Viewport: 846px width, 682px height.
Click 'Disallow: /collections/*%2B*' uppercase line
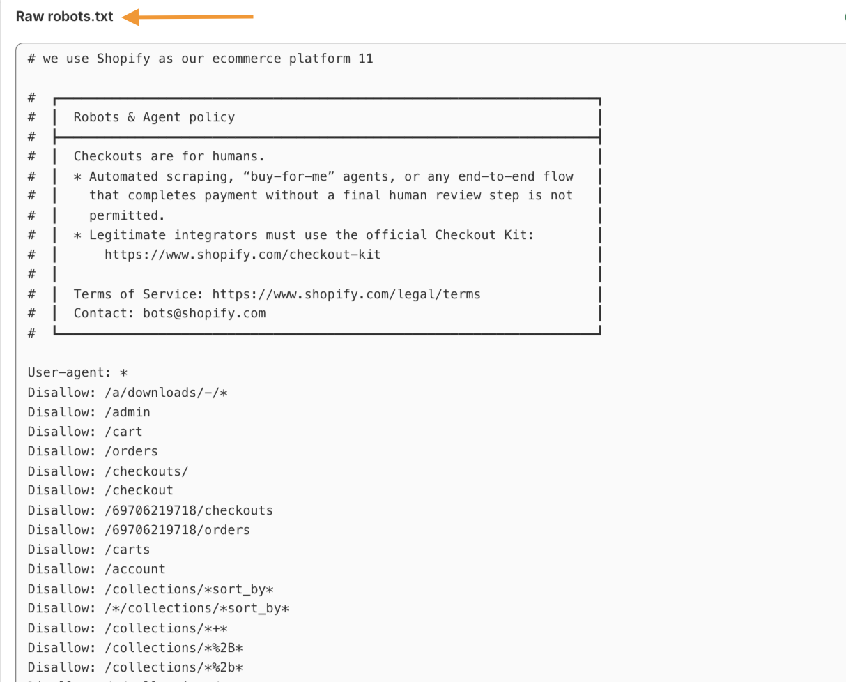click(x=135, y=648)
